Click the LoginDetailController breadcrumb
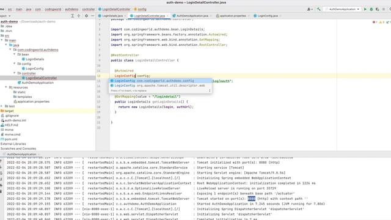The height and width of the screenshot is (220, 391). click(114, 9)
